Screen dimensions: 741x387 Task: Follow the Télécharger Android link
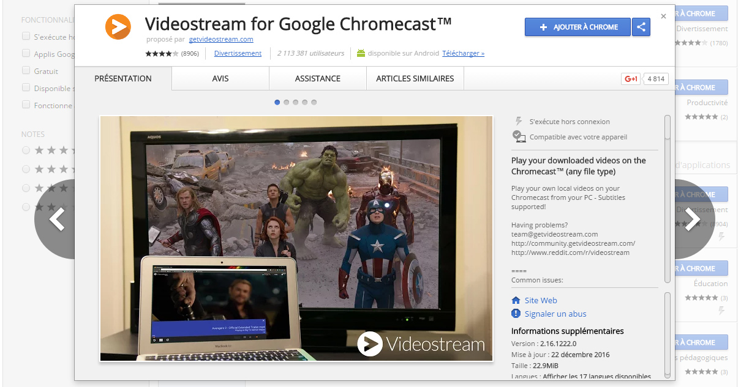(463, 53)
